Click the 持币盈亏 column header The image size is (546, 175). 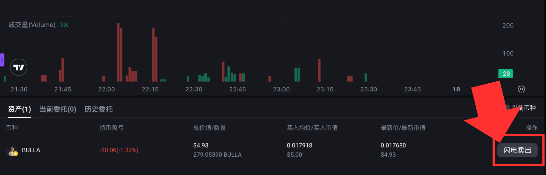(112, 128)
